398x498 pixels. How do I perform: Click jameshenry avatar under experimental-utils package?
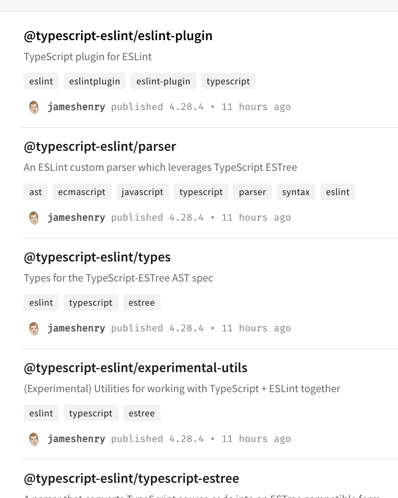(34, 439)
